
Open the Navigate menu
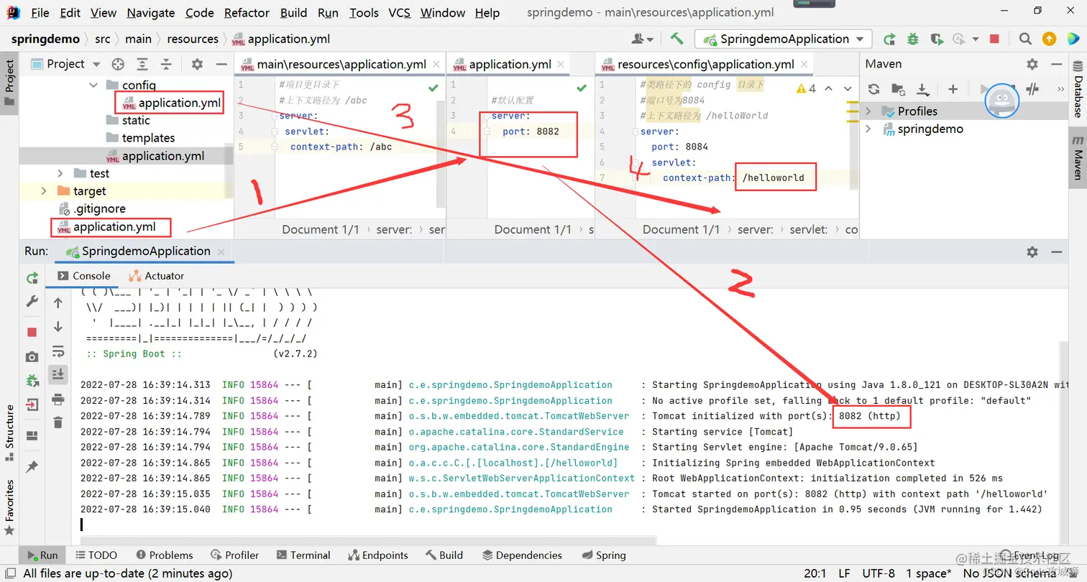point(150,13)
